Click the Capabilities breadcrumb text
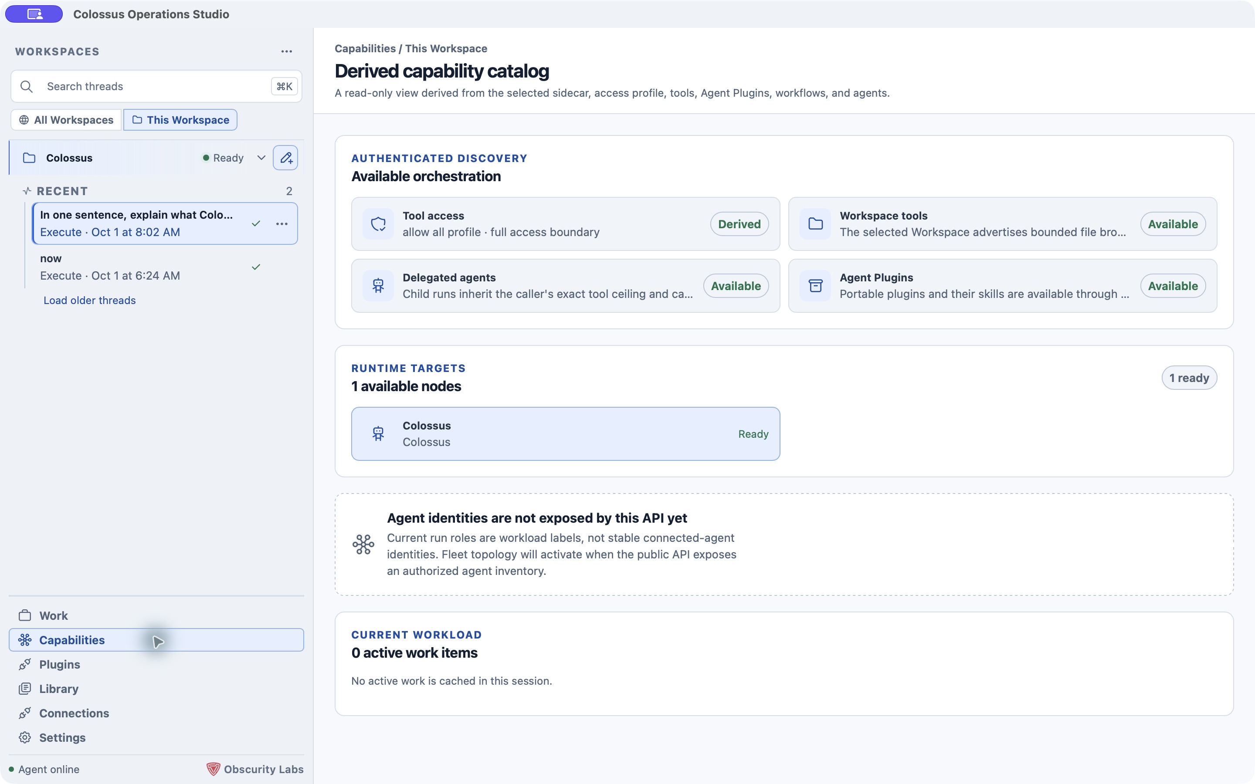 click(x=365, y=48)
